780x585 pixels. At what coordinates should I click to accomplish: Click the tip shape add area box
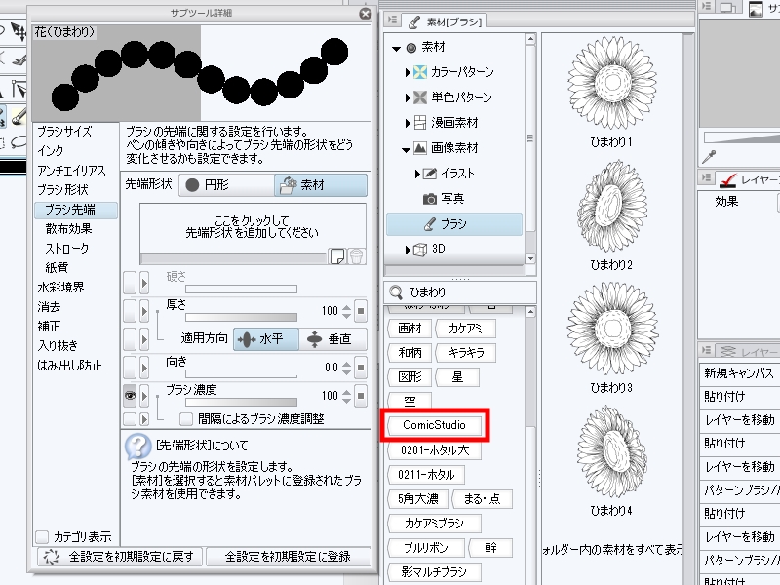253,227
